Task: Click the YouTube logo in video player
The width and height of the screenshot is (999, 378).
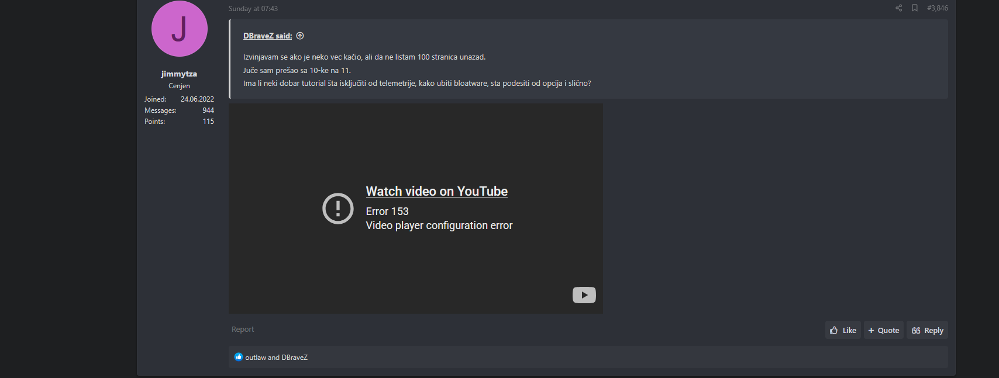Action: click(x=584, y=295)
